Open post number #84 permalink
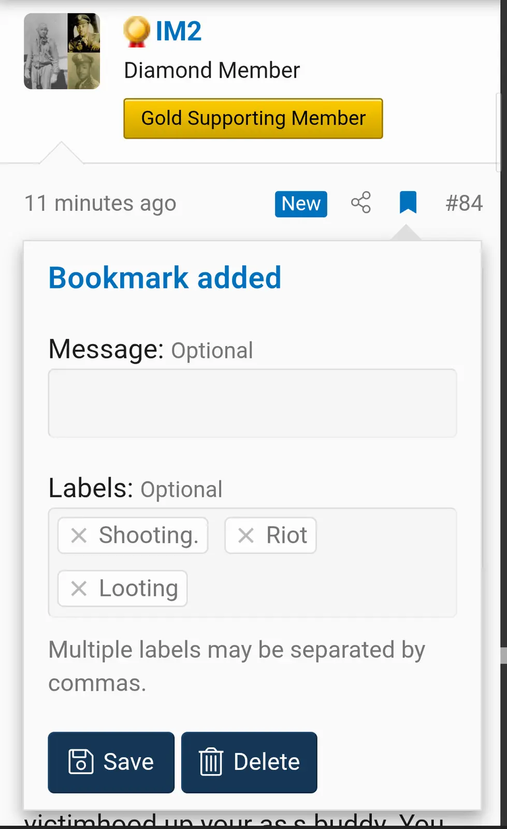The height and width of the screenshot is (829, 507). coord(464,203)
